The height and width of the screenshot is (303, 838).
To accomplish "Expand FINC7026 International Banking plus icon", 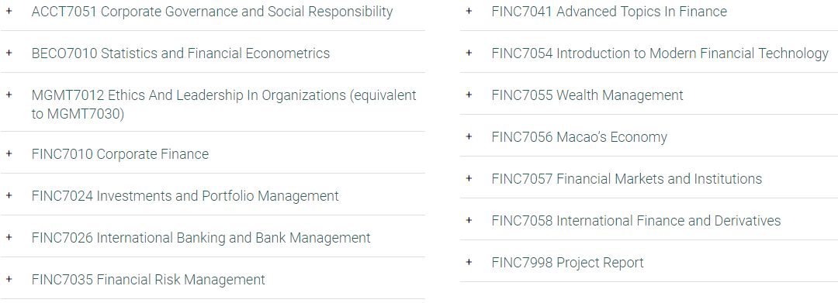I will pos(9,237).
